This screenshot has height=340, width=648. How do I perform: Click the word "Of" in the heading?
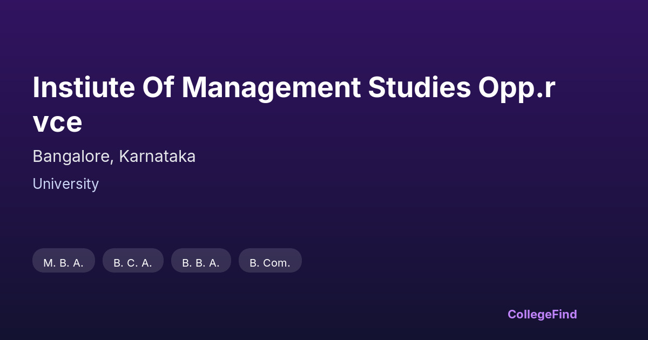(x=158, y=87)
